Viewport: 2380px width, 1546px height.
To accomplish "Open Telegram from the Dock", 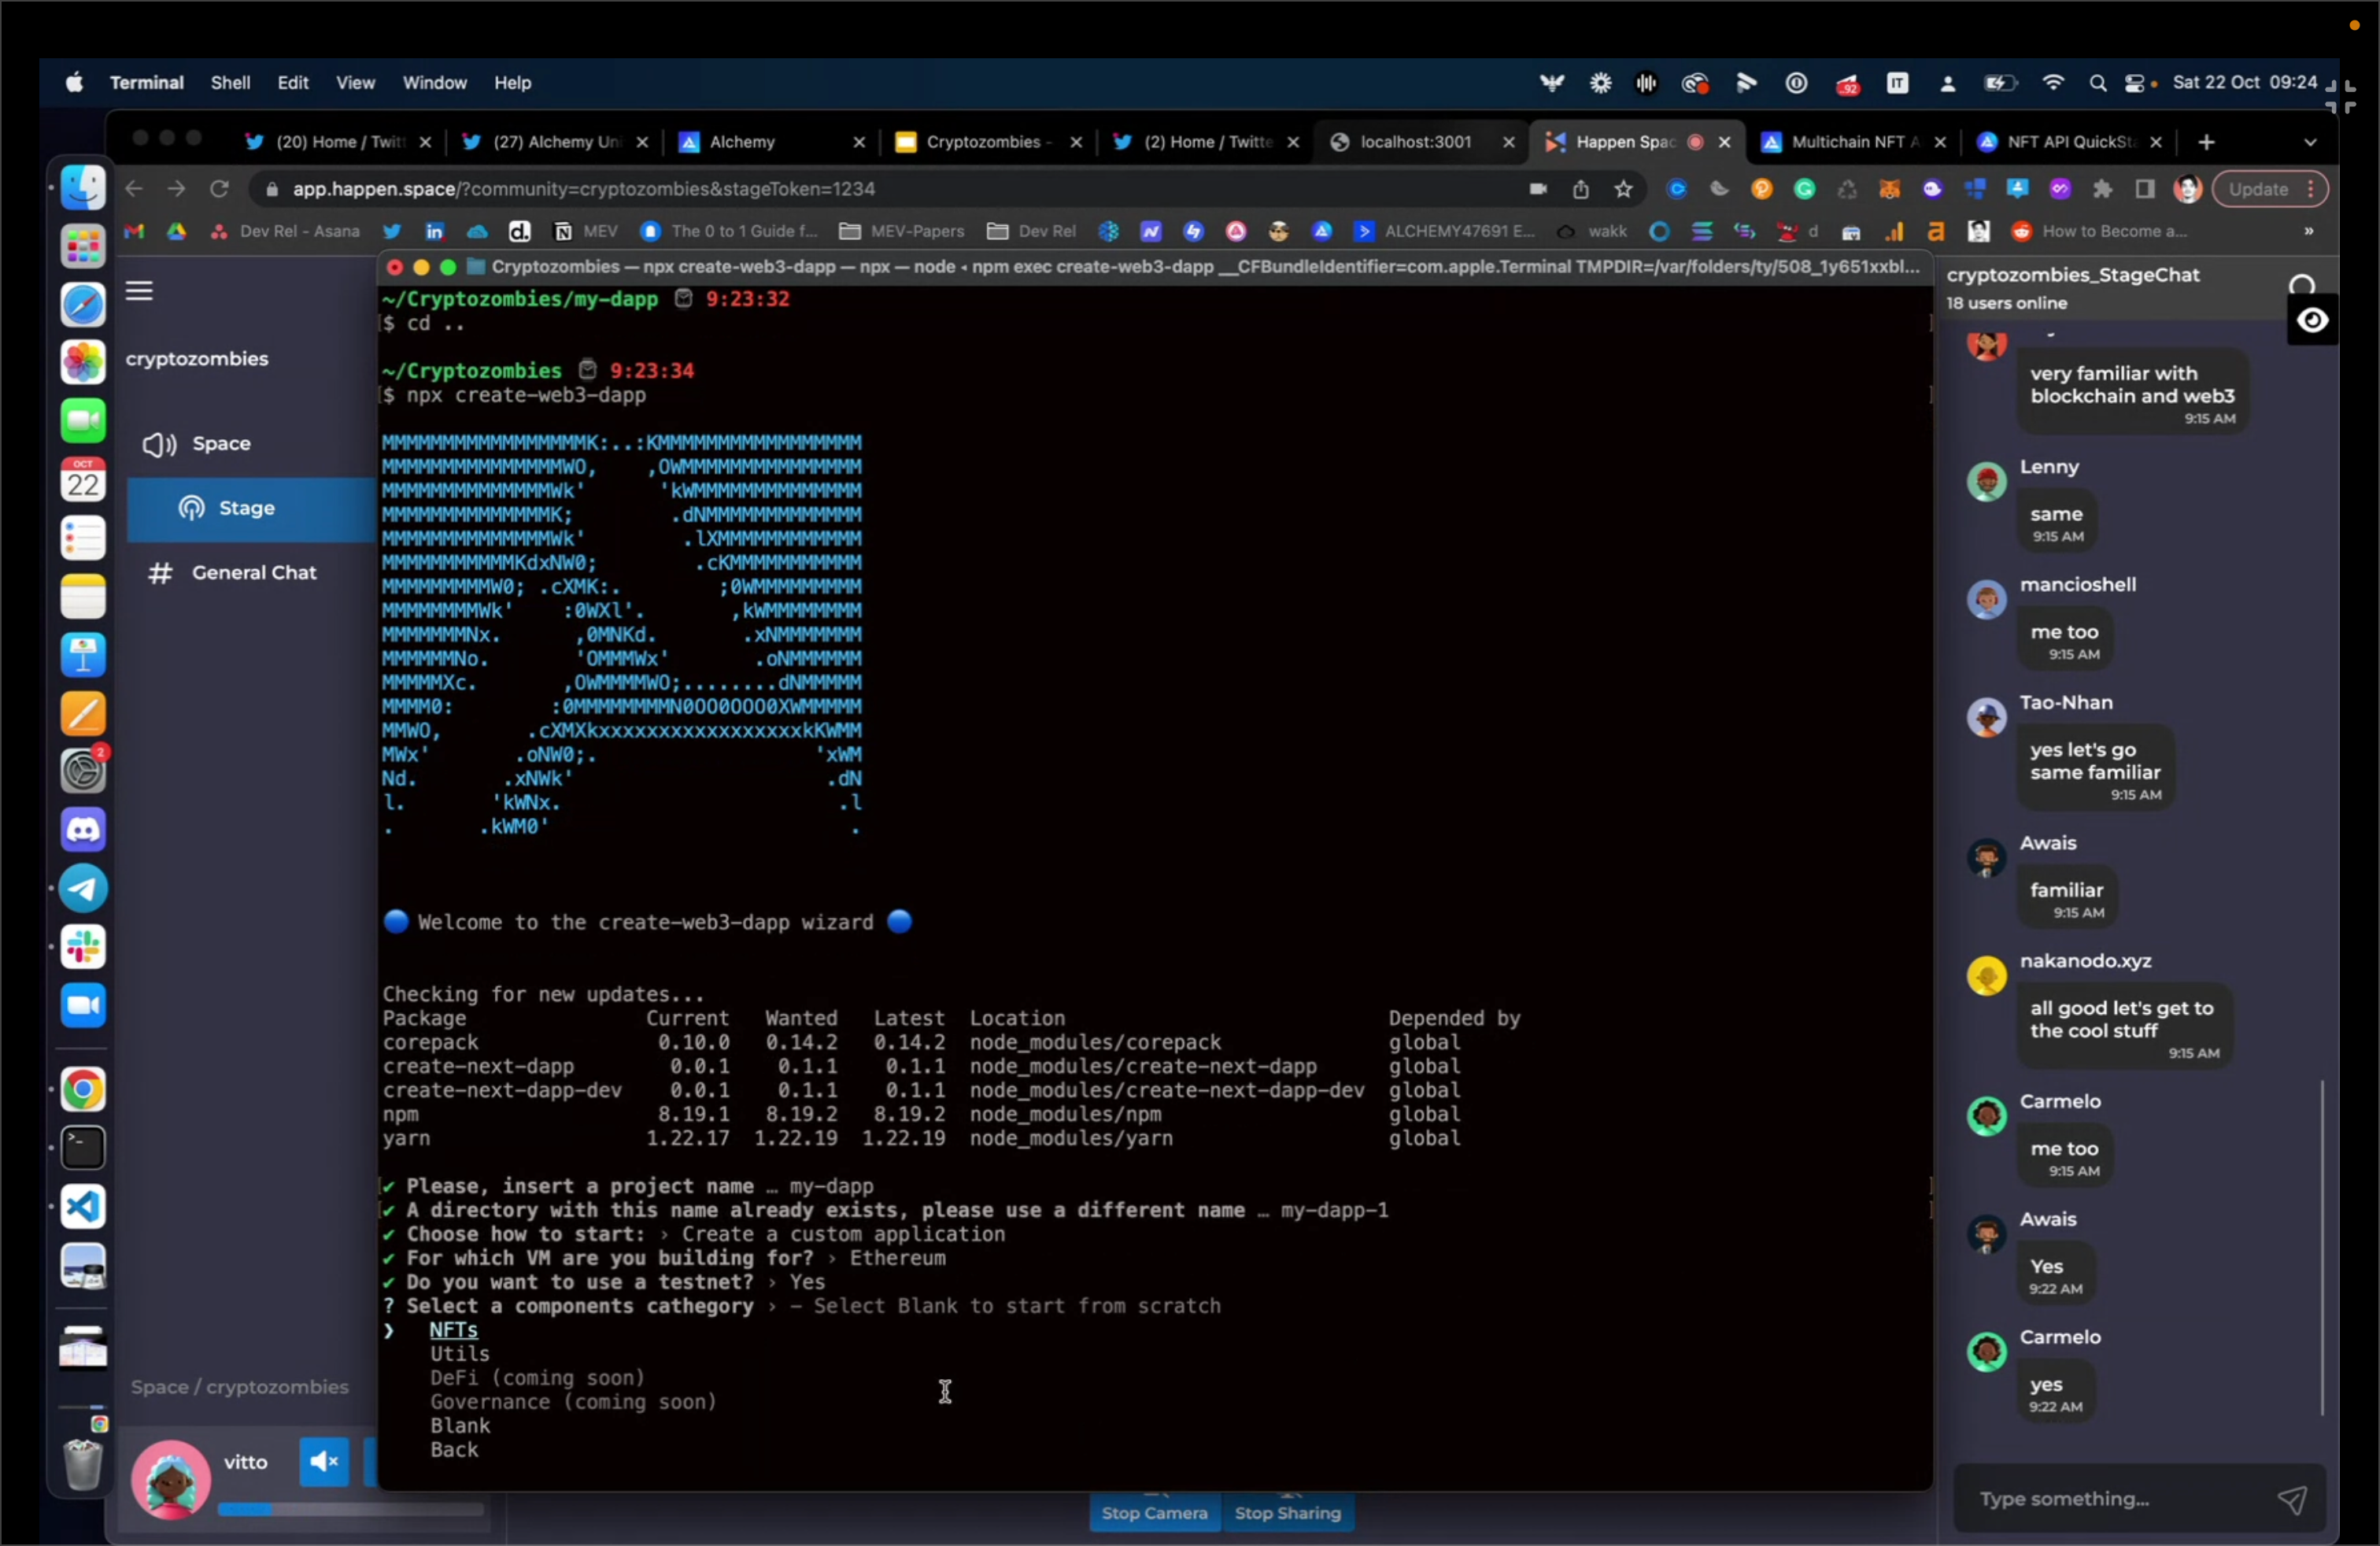I will 83,889.
